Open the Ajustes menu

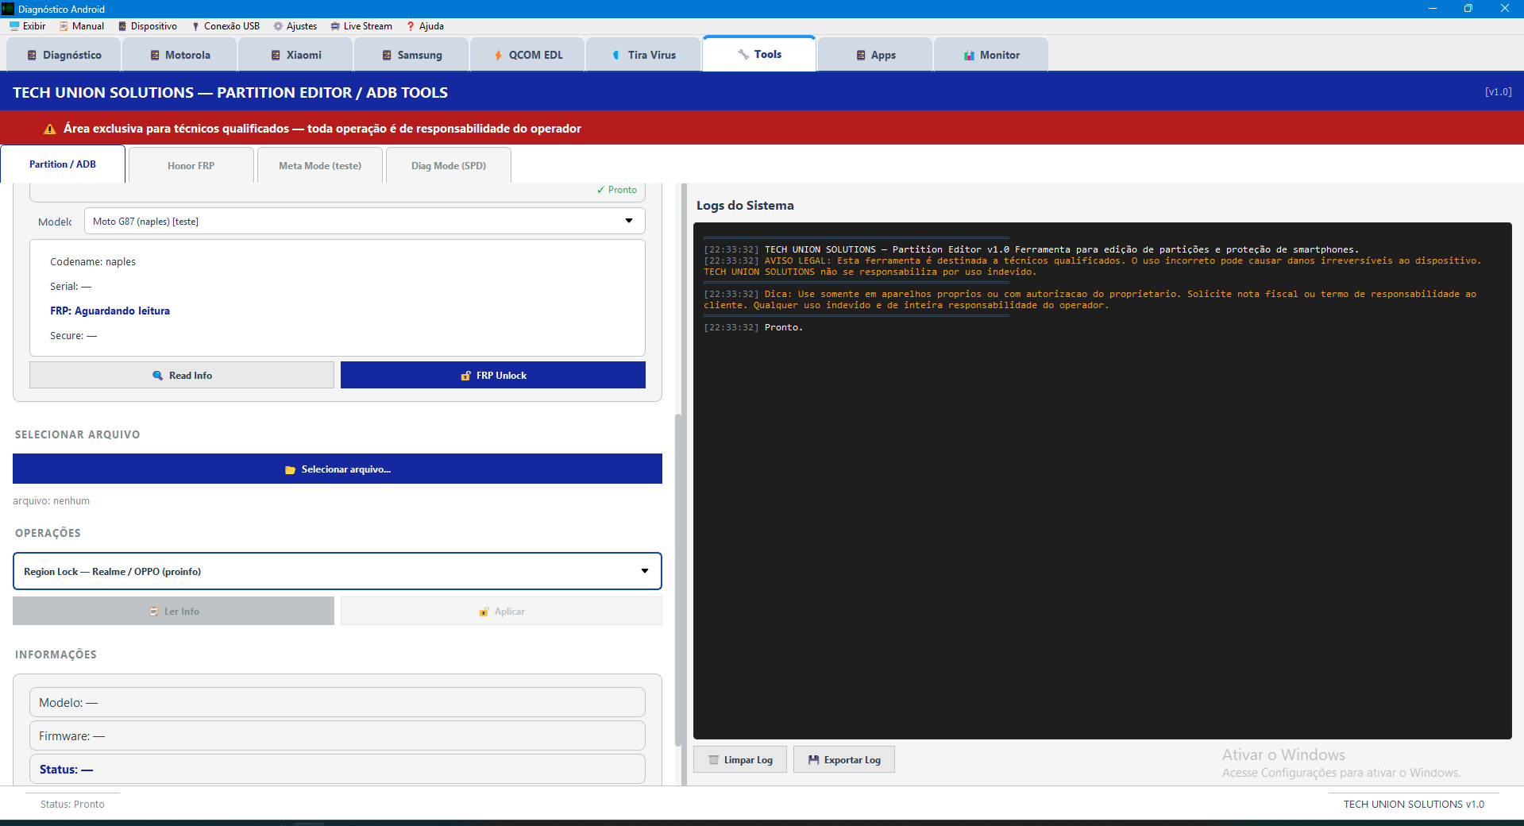(x=295, y=26)
